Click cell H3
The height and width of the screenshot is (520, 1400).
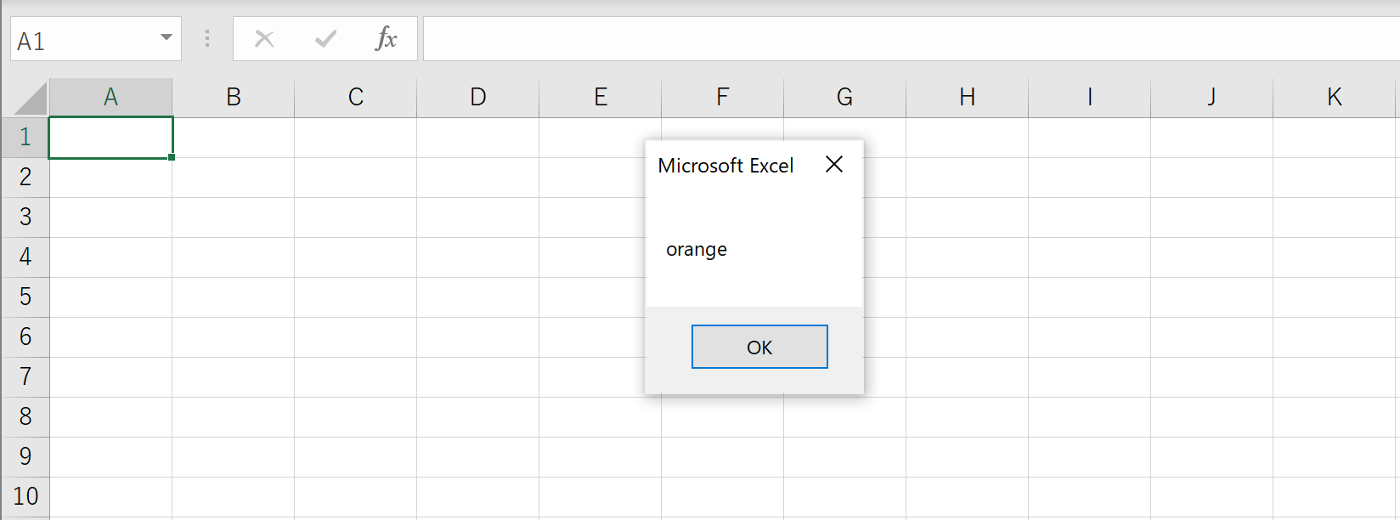968,218
